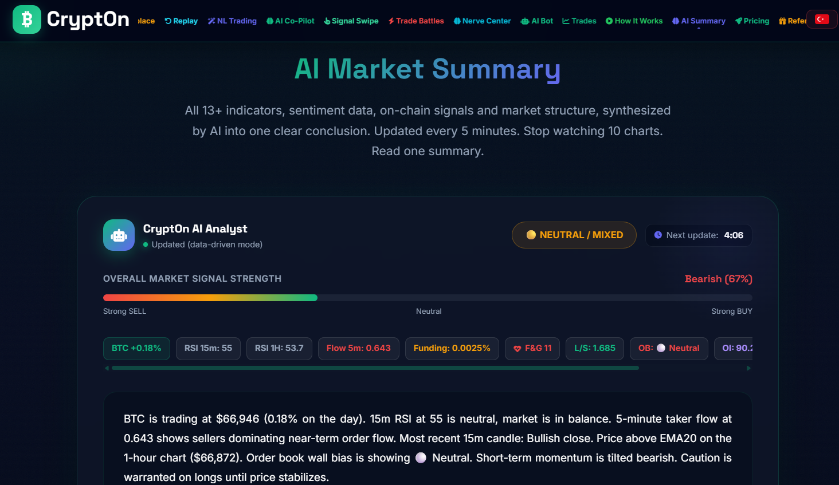Open the Trades nav item
The image size is (839, 485).
coord(579,21)
